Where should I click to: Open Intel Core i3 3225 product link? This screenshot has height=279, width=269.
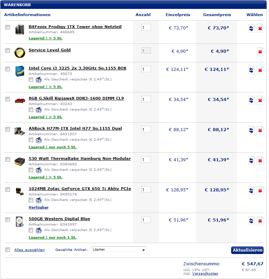[x=77, y=68]
